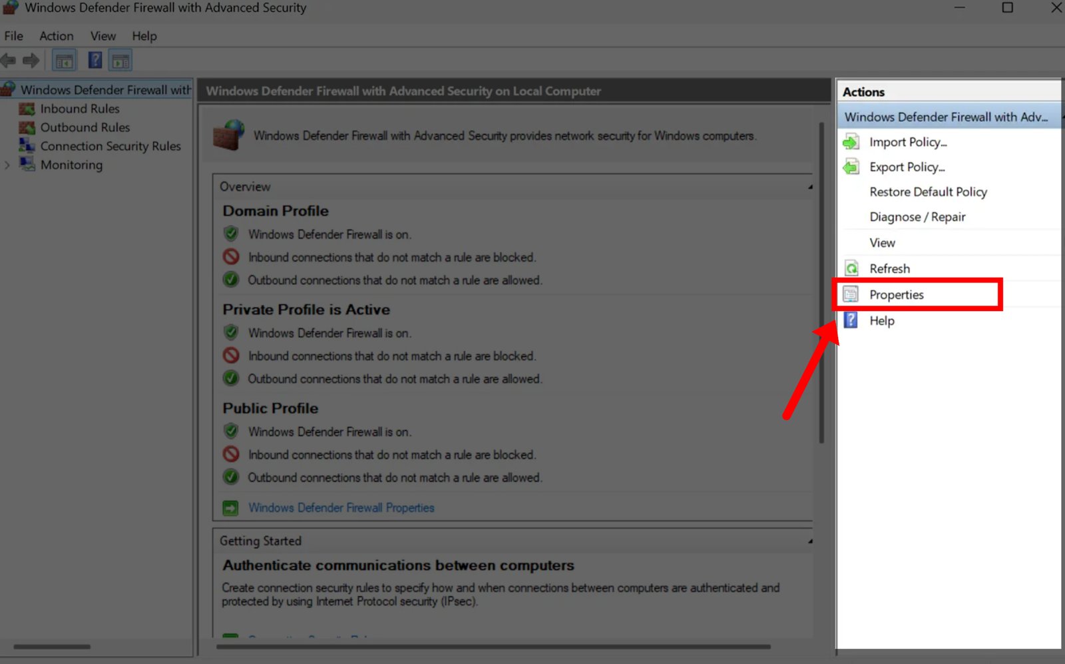Open Windows Defender Firewall Properties link
Viewport: 1065px width, 664px height.
(341, 507)
